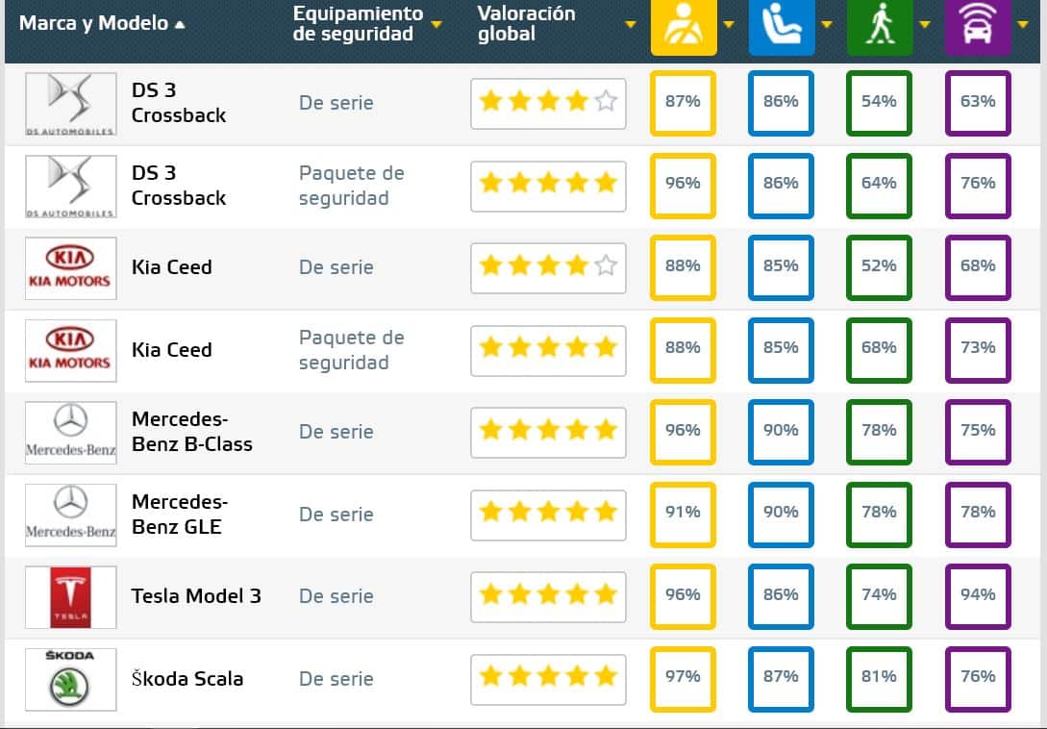Open the Tesla Model 3 link
The height and width of the screenshot is (729, 1047).
coord(196,596)
